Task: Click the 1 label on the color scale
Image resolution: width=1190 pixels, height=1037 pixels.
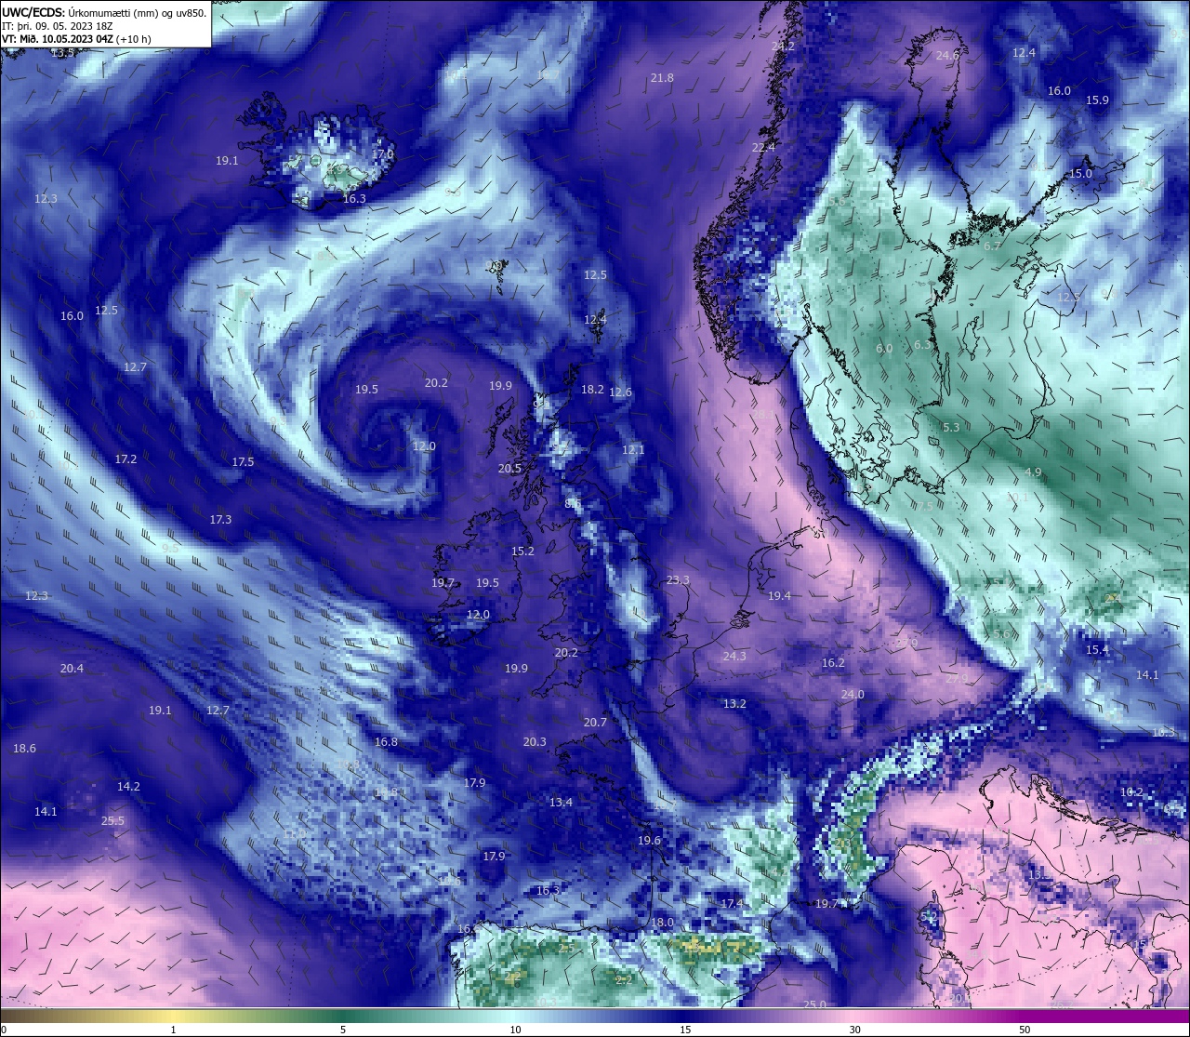Action: point(173,1030)
